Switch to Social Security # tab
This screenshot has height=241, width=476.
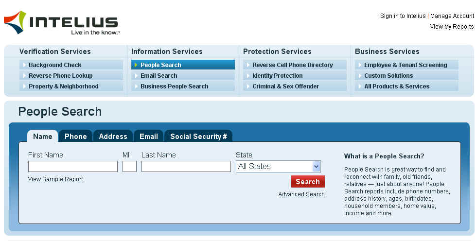[x=198, y=136]
